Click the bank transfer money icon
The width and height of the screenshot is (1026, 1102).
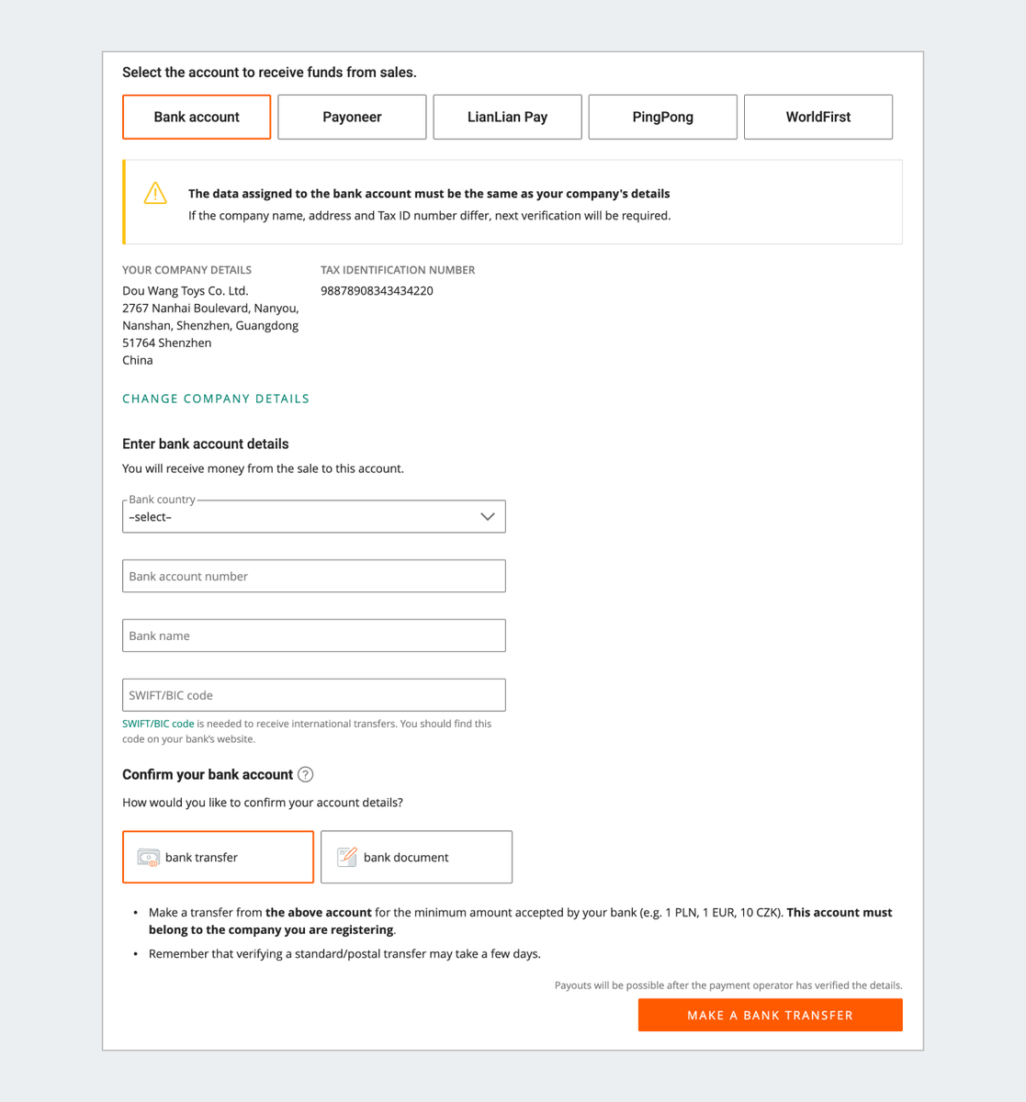point(148,858)
